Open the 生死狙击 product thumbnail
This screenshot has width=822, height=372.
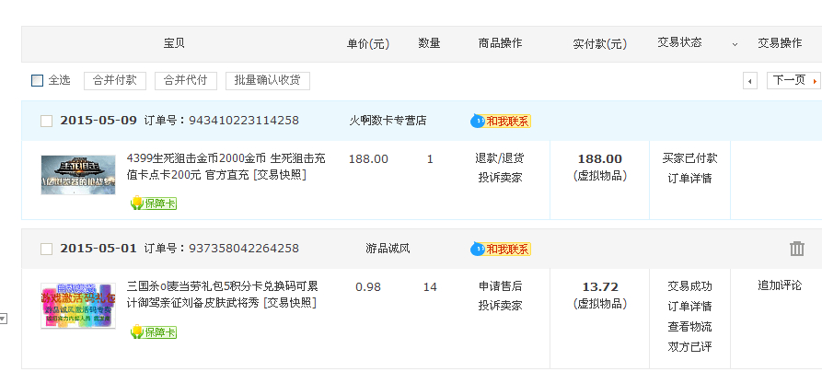[78, 174]
